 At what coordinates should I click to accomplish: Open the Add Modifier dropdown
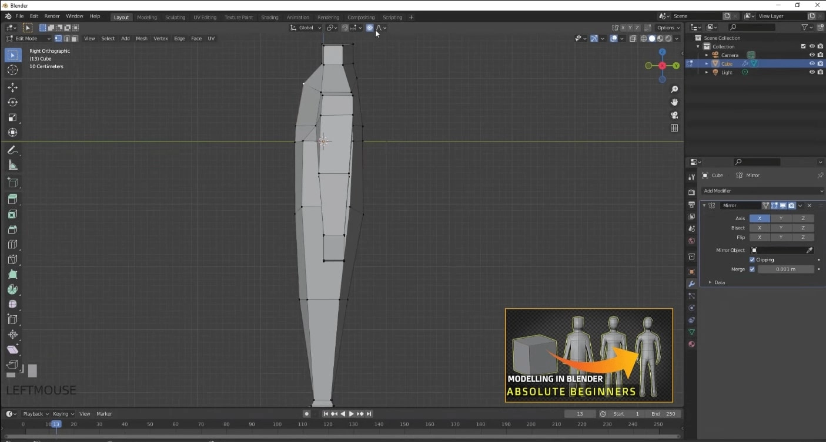click(761, 190)
